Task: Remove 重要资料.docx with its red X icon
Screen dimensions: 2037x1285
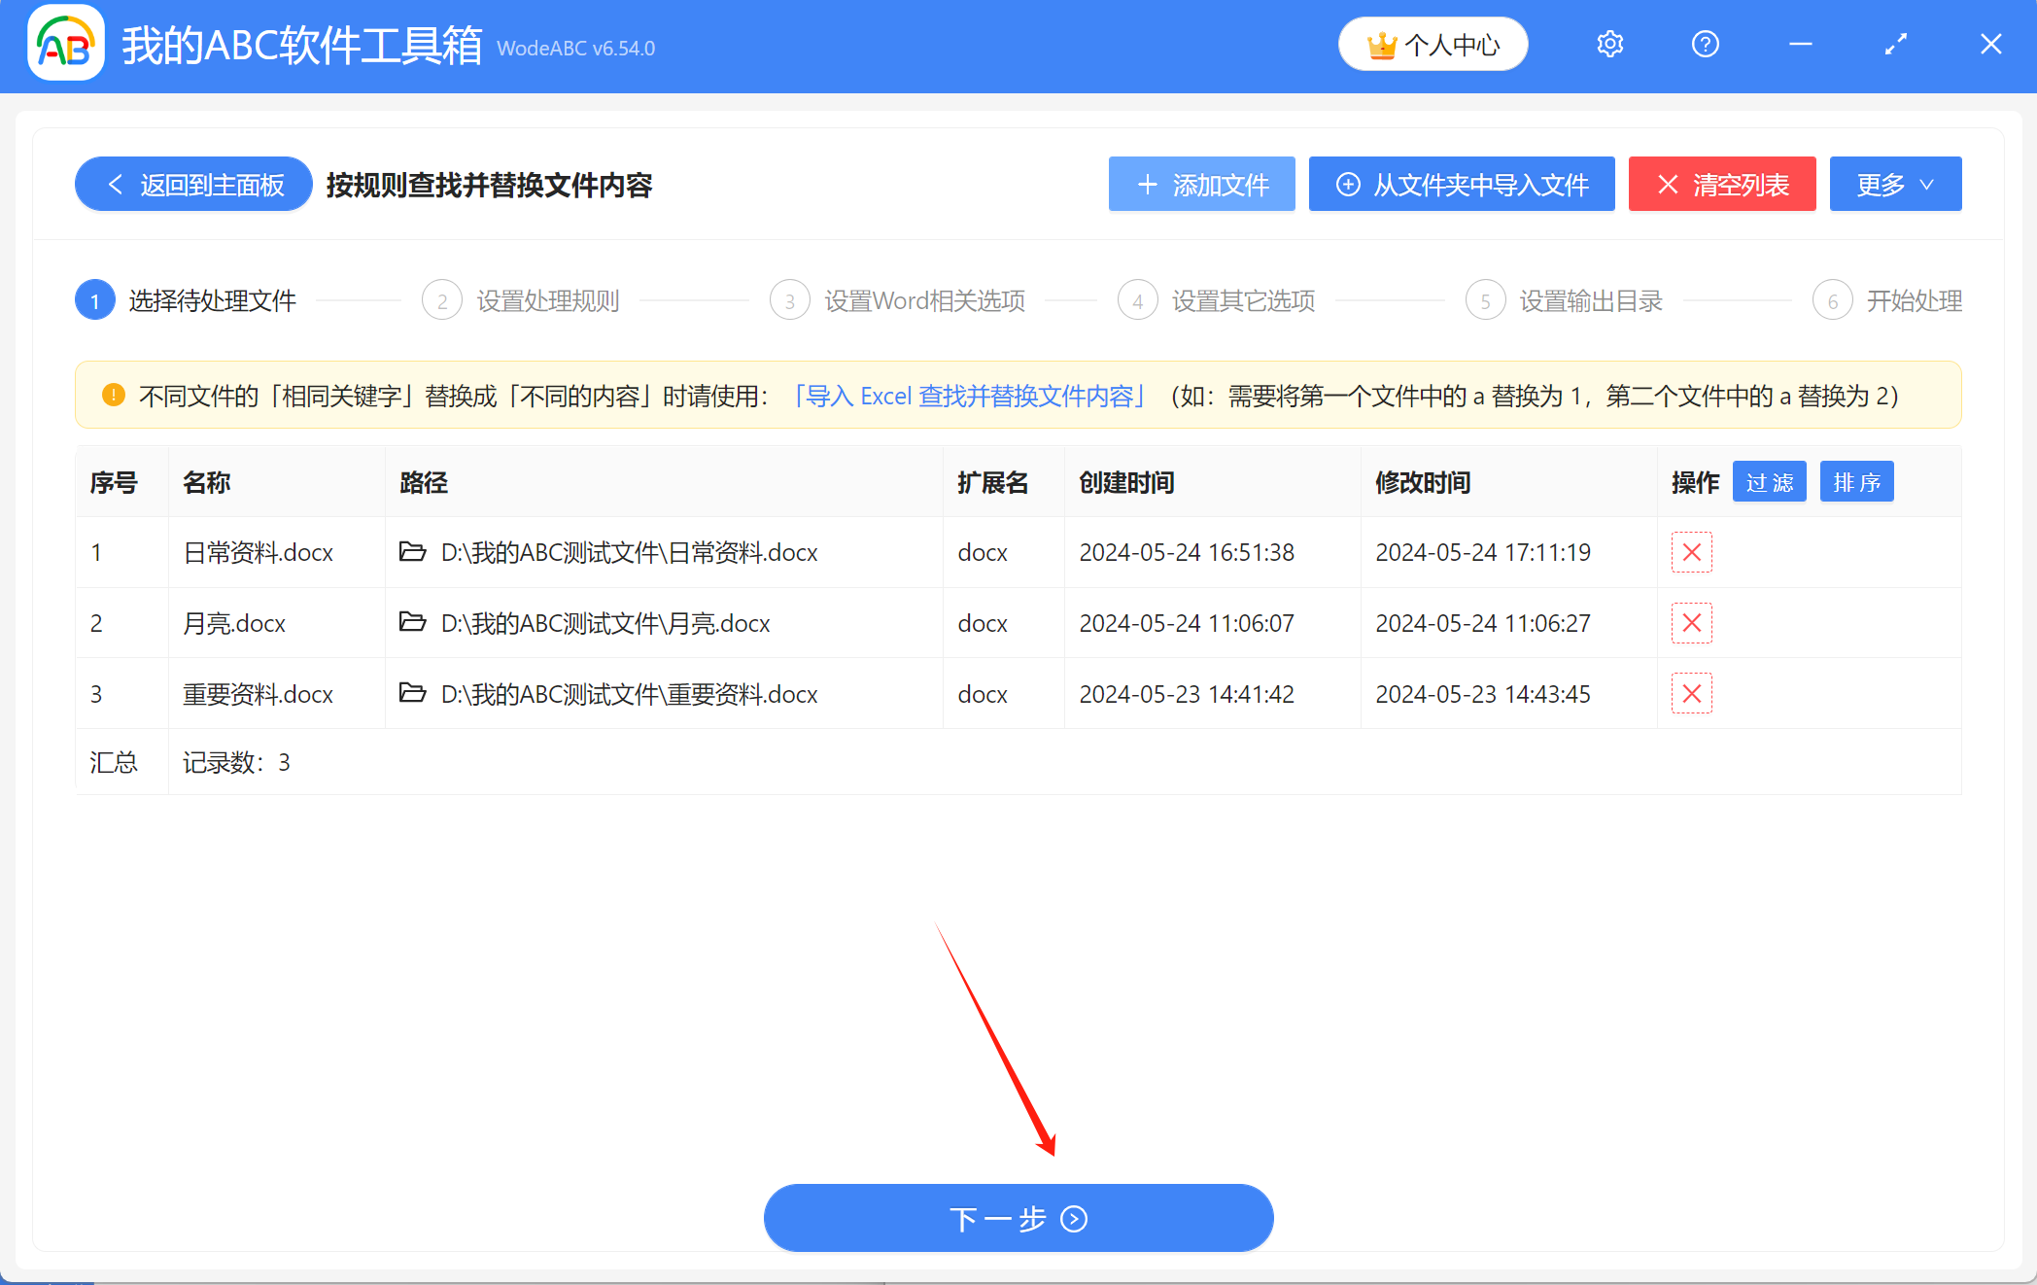Action: pyautogui.click(x=1691, y=693)
